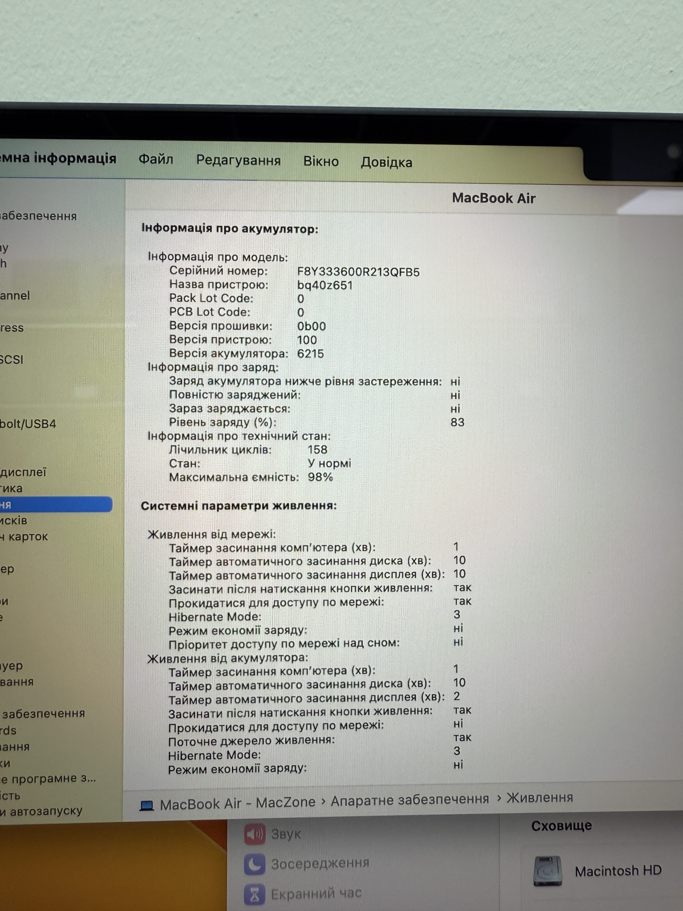Select sidebar item ending in bolt/USB4
The image size is (683, 911).
tap(28, 424)
